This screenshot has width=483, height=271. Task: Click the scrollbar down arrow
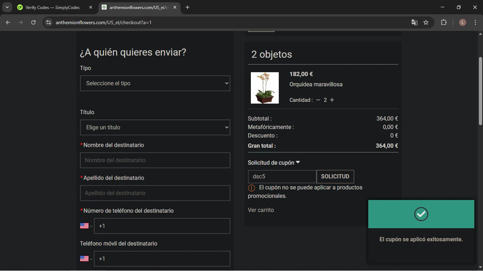pyautogui.click(x=480, y=267)
